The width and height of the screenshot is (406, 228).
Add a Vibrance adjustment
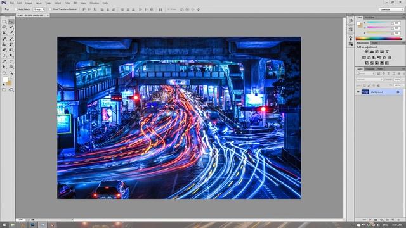click(387, 51)
